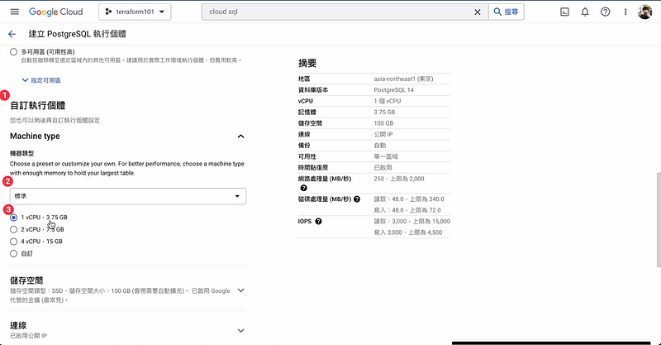Image resolution: width=661 pixels, height=345 pixels.
Task: Click the 摘要 summary heading
Action: (307, 64)
